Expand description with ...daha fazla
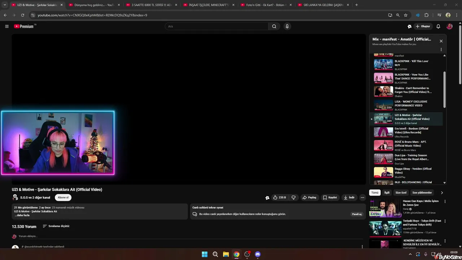 pyautogui.click(x=22, y=215)
